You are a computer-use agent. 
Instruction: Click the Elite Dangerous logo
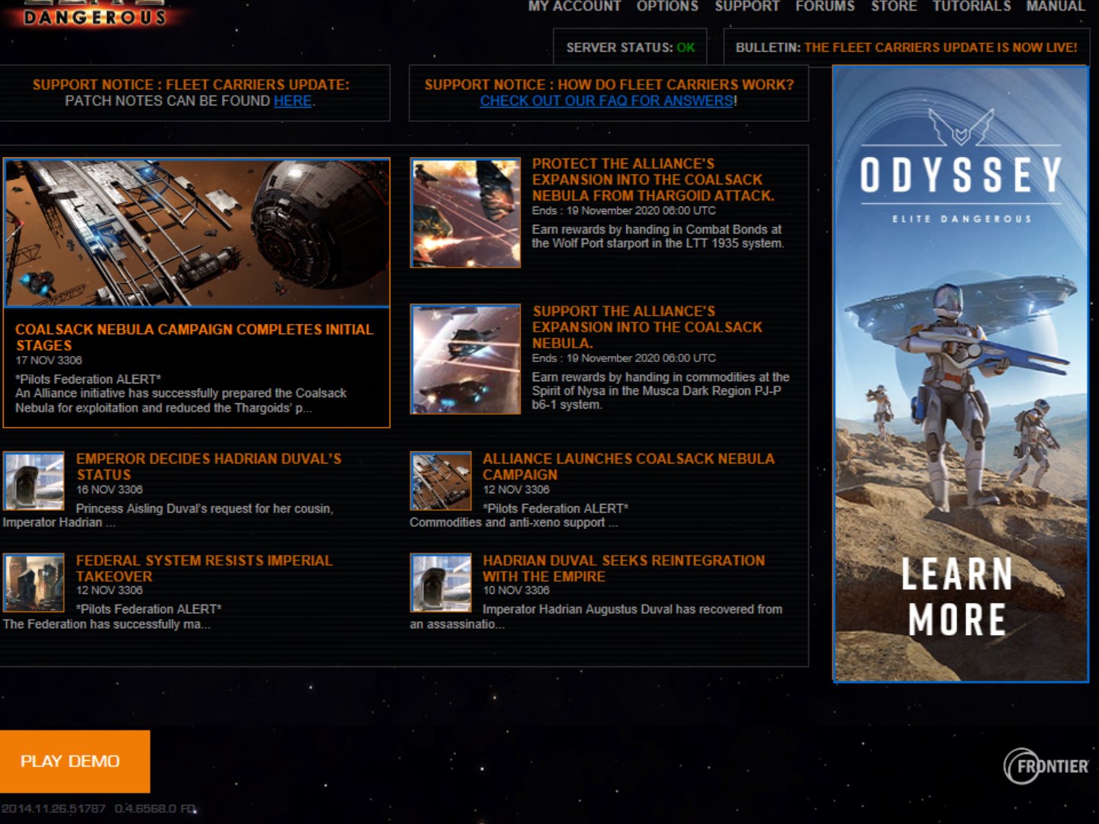95,14
